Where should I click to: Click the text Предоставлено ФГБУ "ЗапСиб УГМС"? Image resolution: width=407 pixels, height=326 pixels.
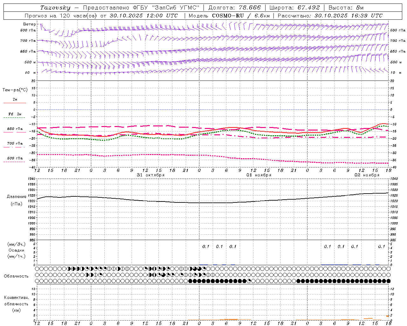pos(141,8)
